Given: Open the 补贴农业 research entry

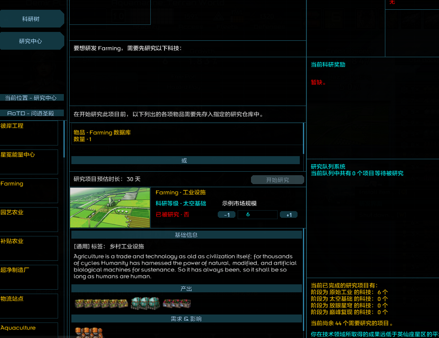Looking at the screenshot, I should 29,248.
